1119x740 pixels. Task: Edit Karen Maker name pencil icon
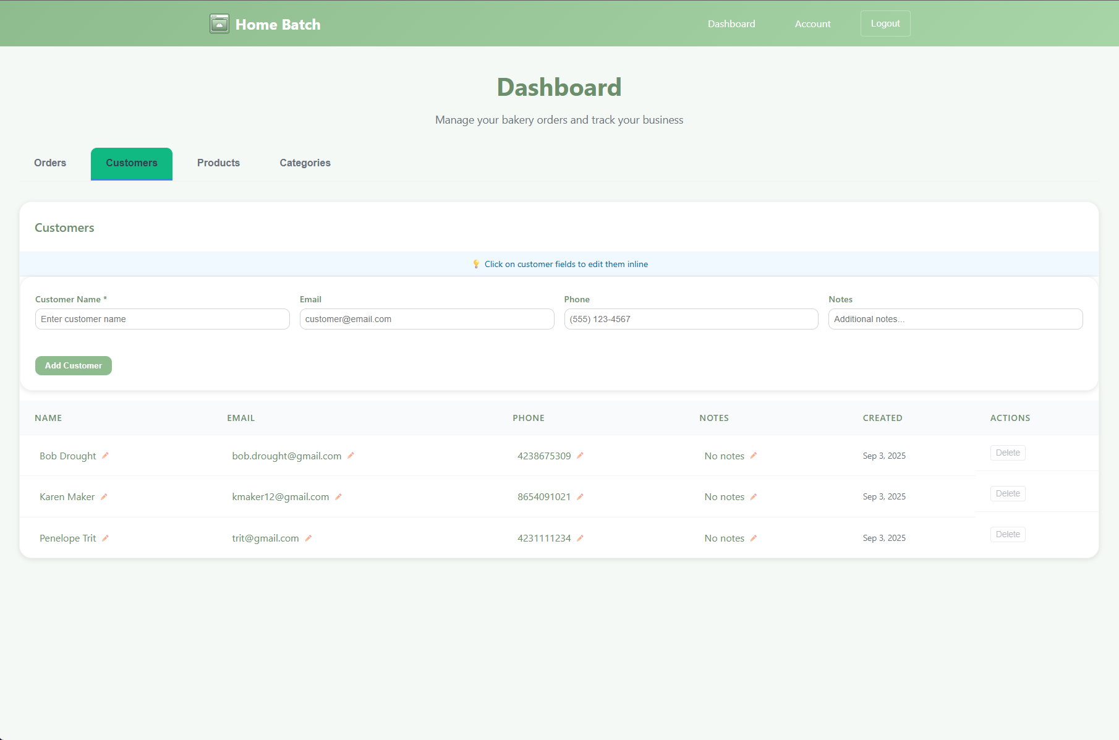[104, 496]
